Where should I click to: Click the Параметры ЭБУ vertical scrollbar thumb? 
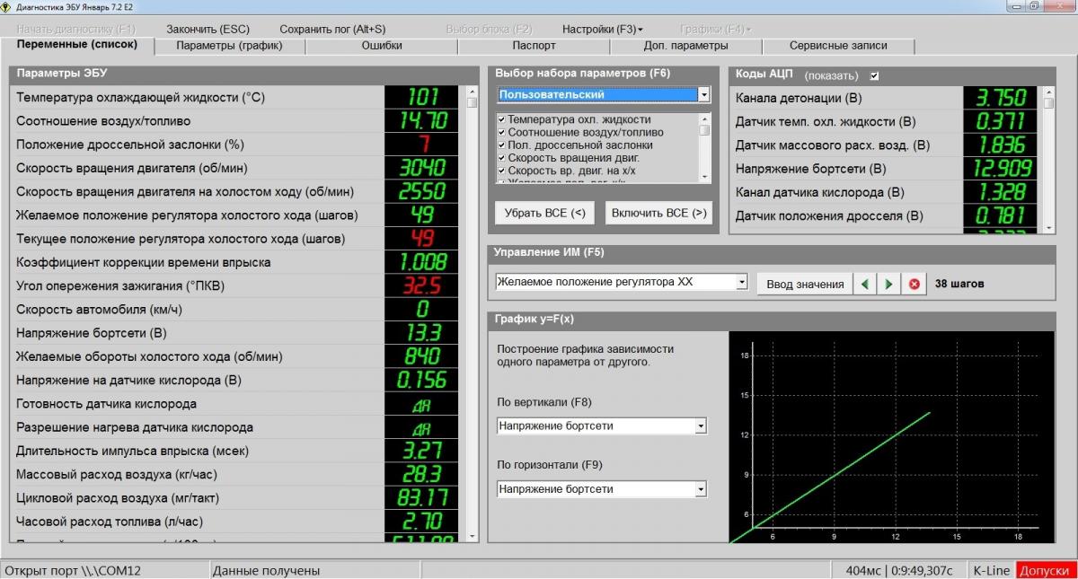473,102
